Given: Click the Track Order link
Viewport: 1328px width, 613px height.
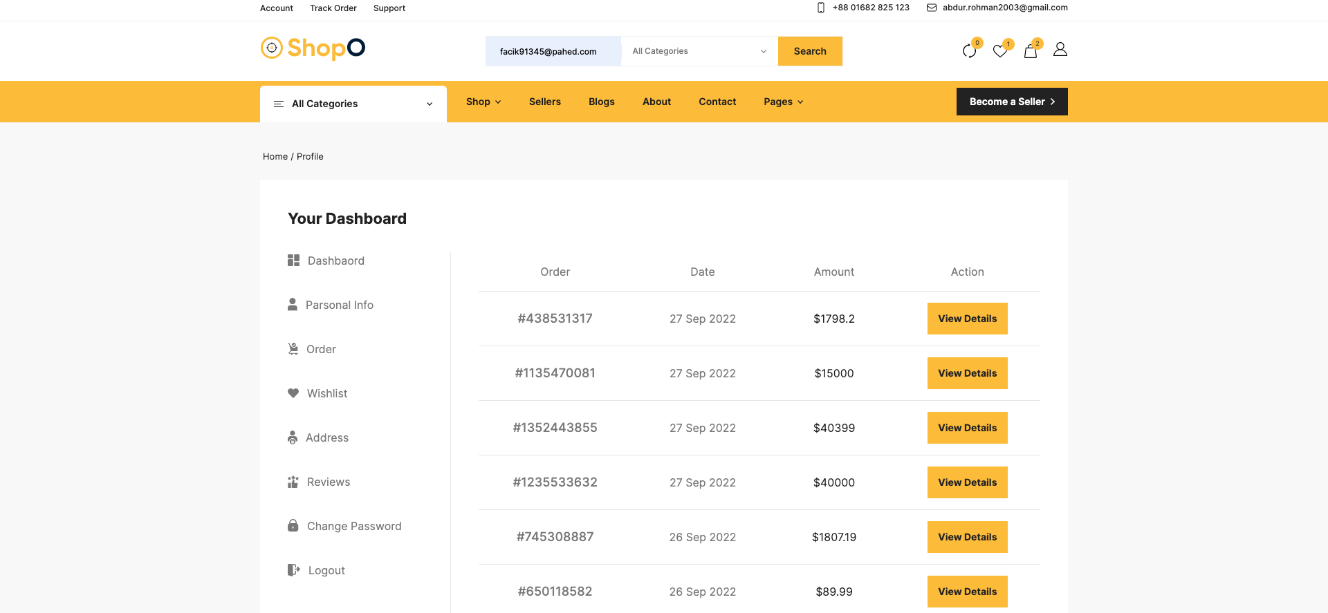Looking at the screenshot, I should tap(333, 8).
